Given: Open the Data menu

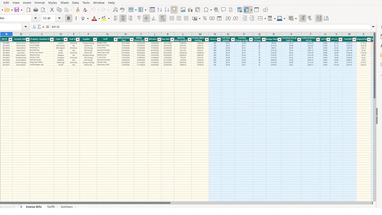Looking at the screenshot, I should (x=75, y=3).
